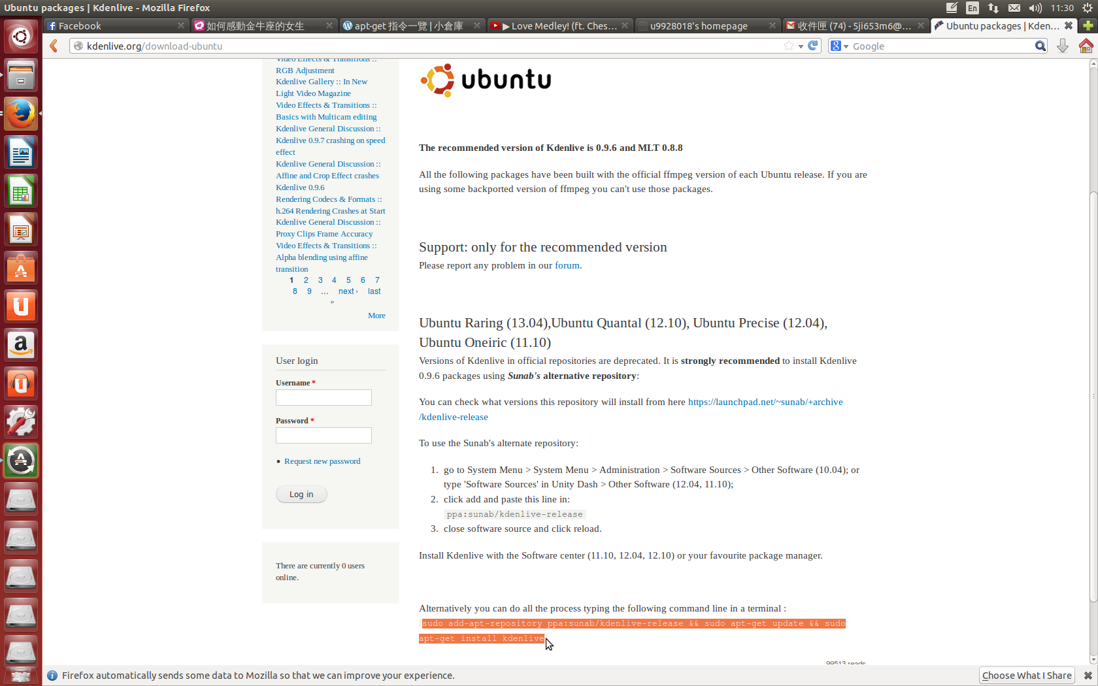Switch to the 收件匣 (74) mail tab
Viewport: 1098px width, 686px height.
[855, 25]
